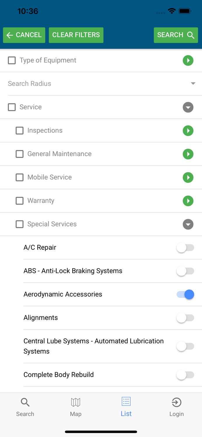Open the Search Radius dropdown
Screen dimensions: 202x437
[193, 83]
